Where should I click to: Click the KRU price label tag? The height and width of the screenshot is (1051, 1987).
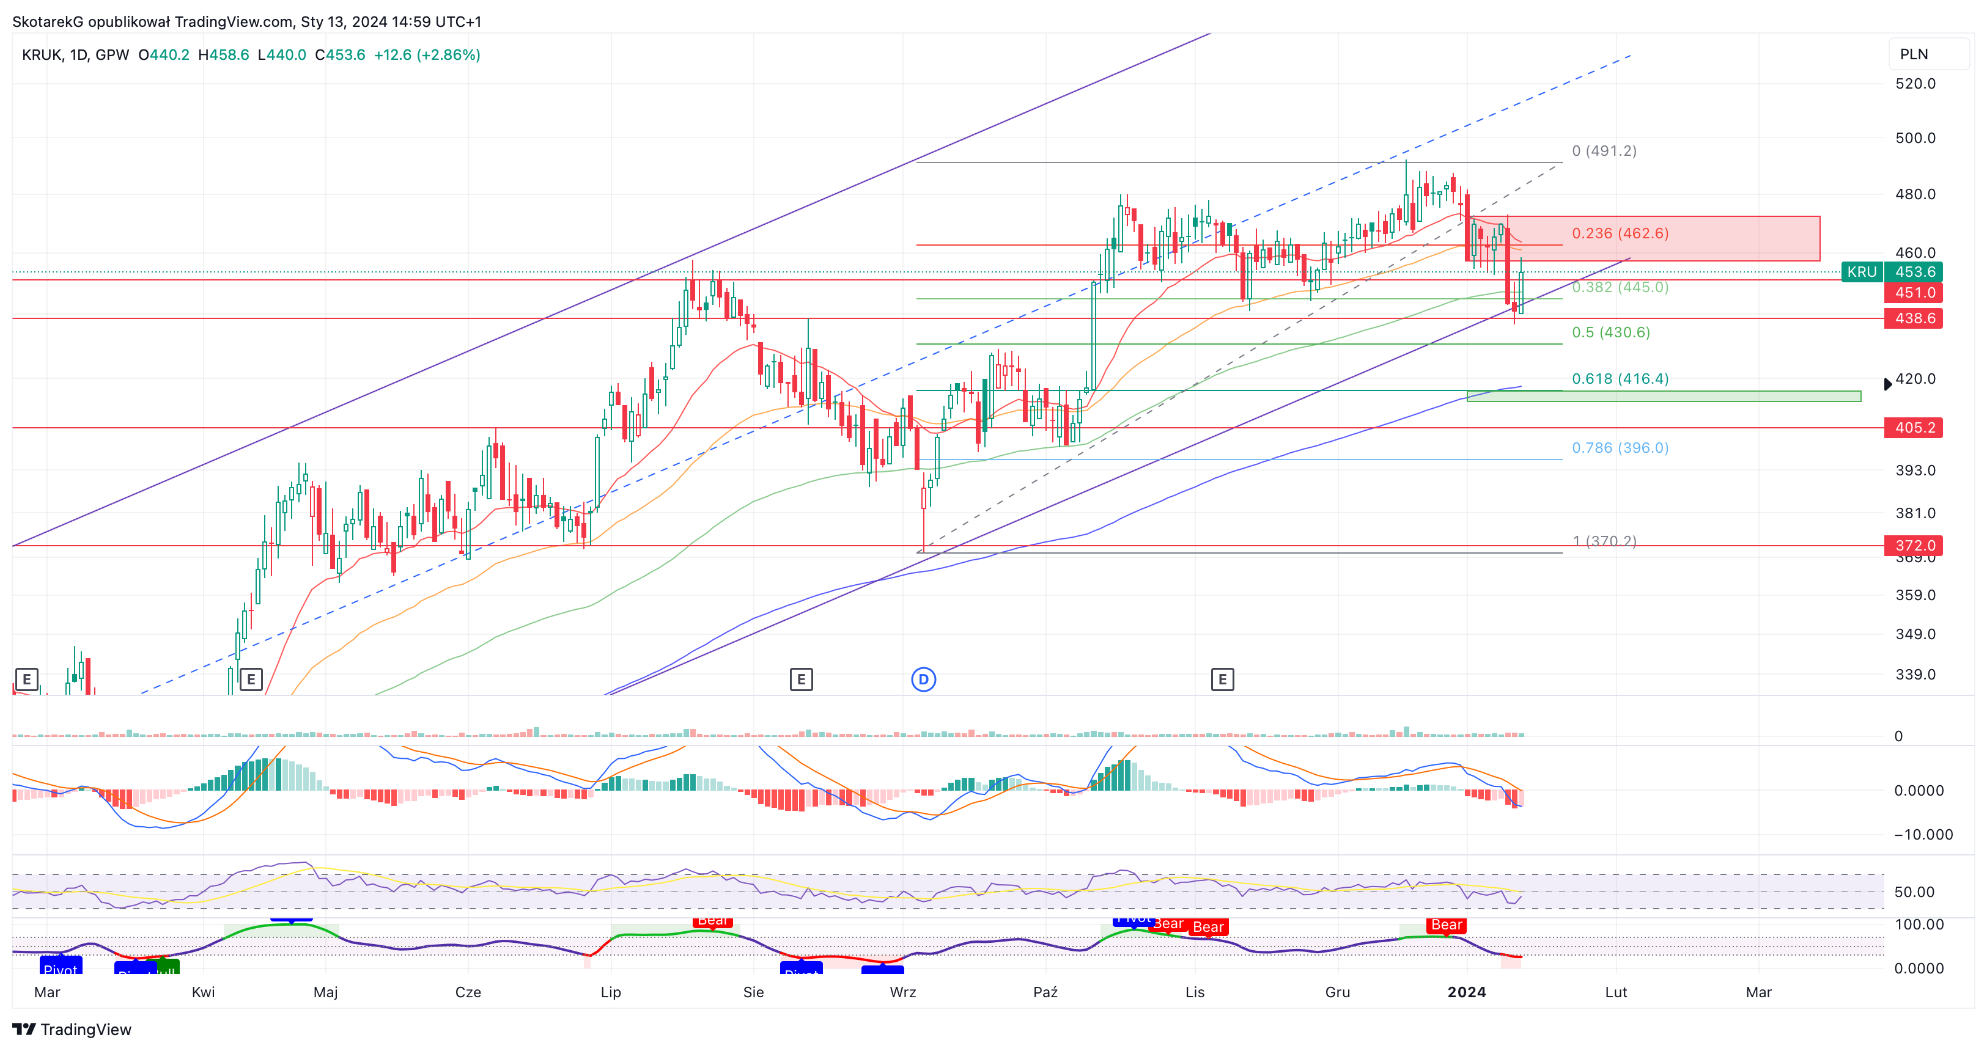pyautogui.click(x=1861, y=272)
